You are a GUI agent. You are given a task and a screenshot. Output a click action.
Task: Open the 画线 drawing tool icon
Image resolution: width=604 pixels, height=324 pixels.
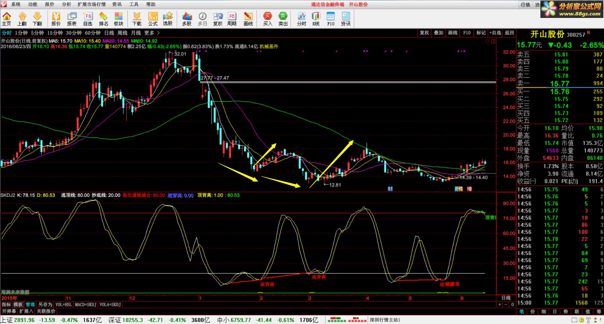click(x=248, y=19)
